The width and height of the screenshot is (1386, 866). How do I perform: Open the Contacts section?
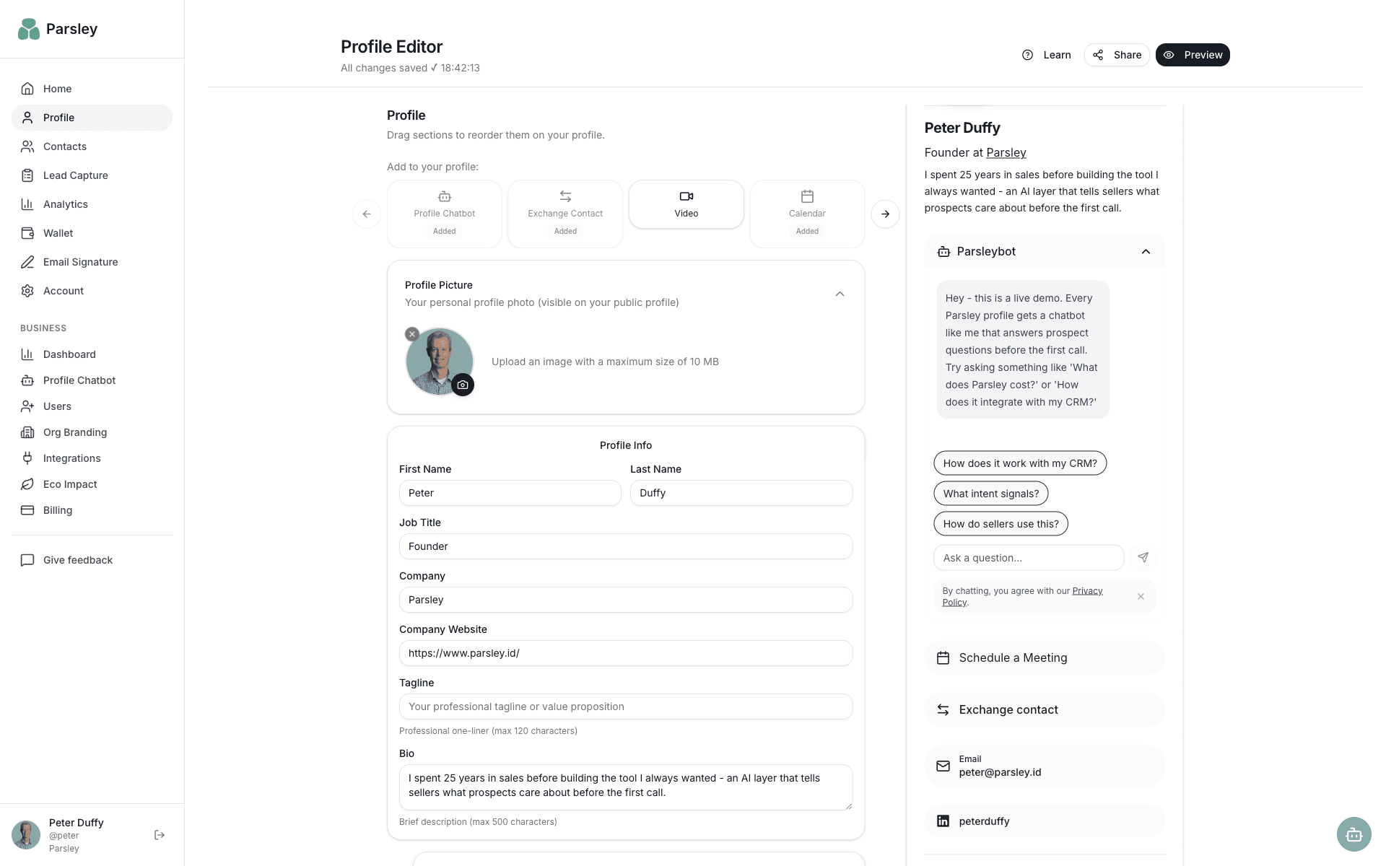(x=65, y=146)
